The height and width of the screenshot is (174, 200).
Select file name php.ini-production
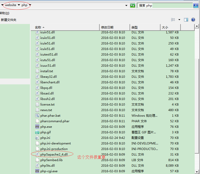point(54,149)
